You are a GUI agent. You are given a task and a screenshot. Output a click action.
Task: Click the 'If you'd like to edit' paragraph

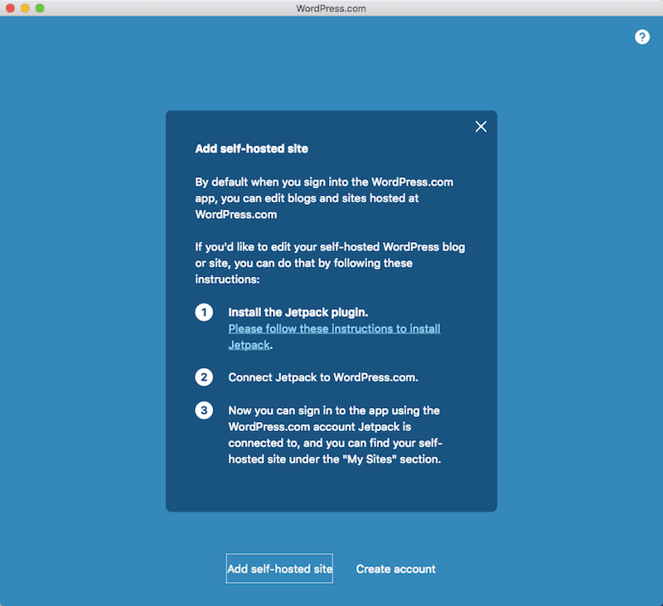pos(330,263)
